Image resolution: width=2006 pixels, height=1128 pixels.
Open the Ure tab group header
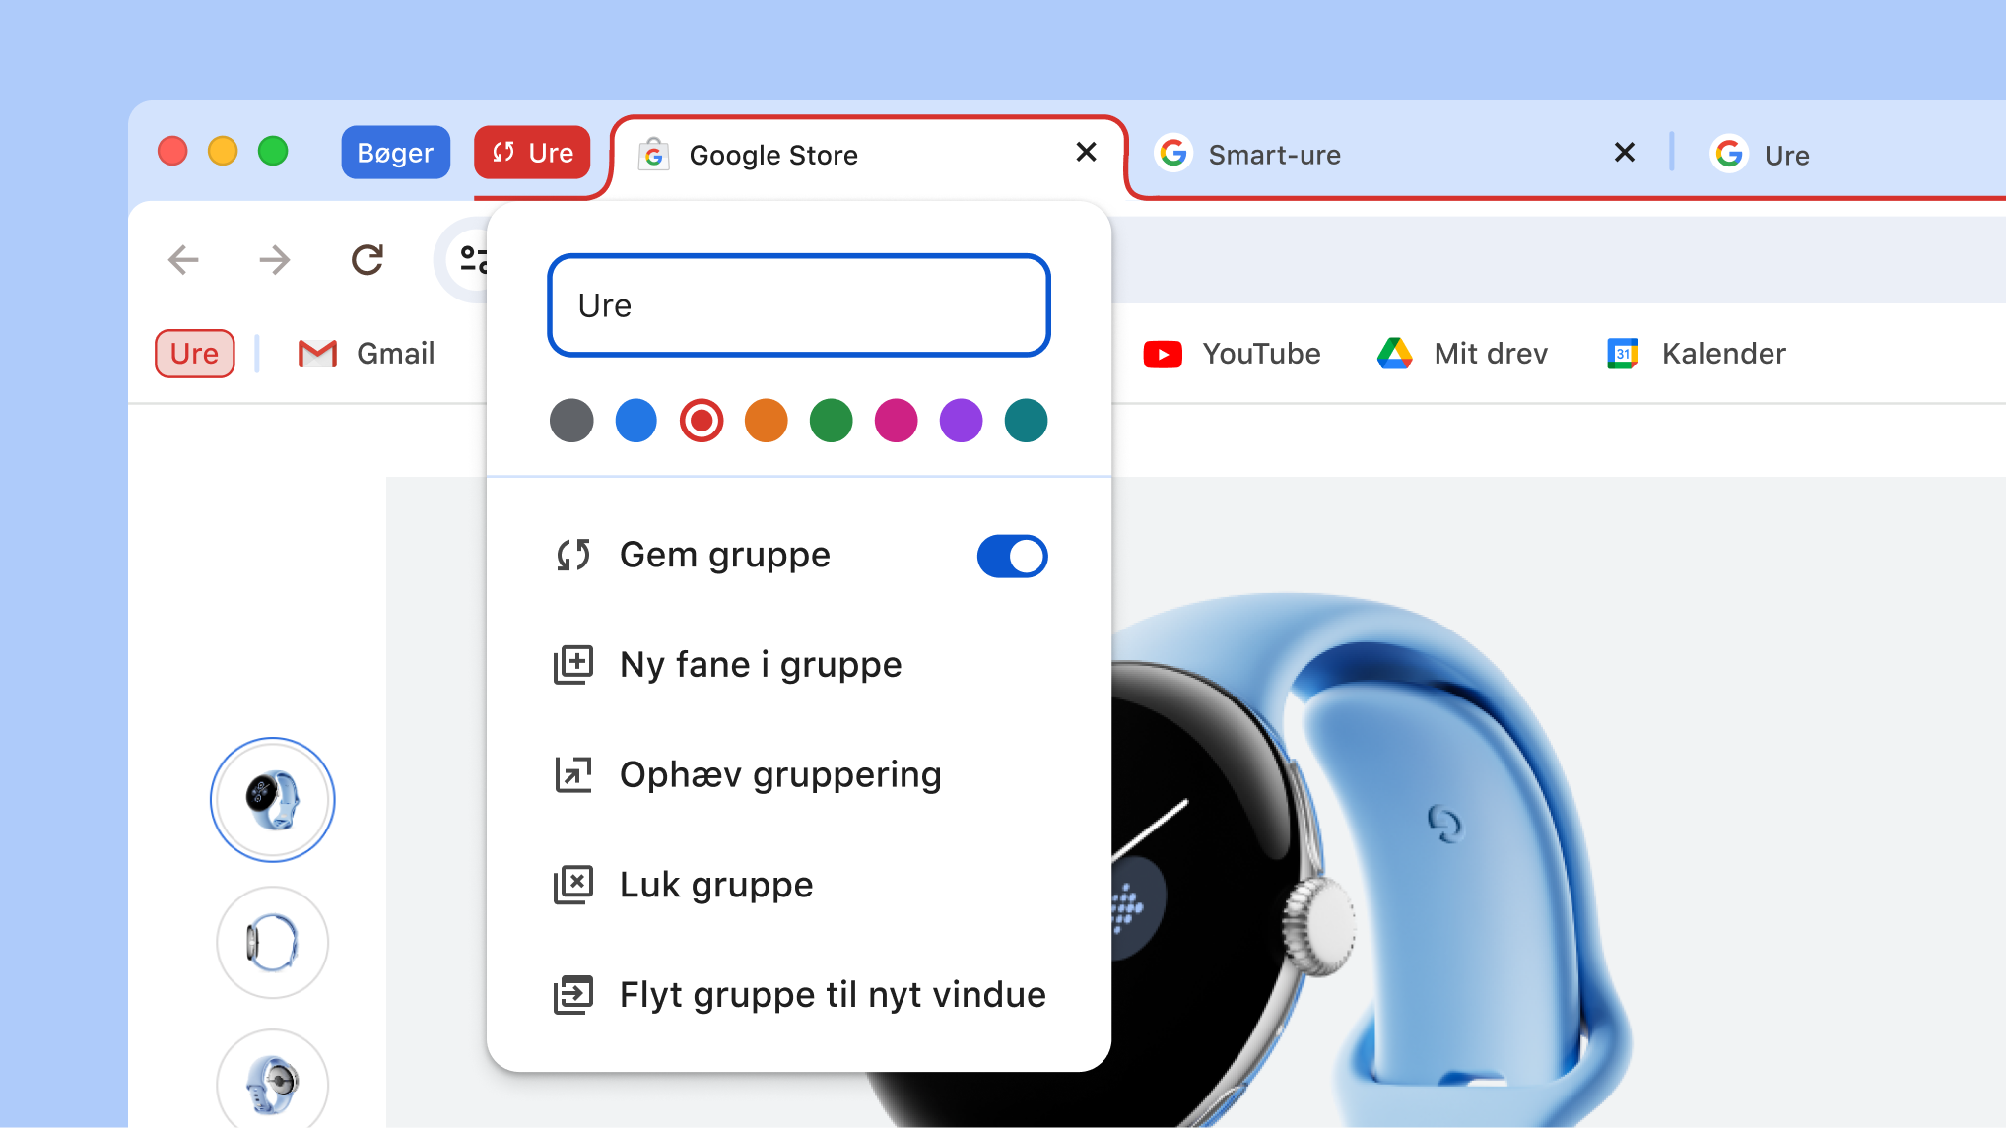pos(532,152)
